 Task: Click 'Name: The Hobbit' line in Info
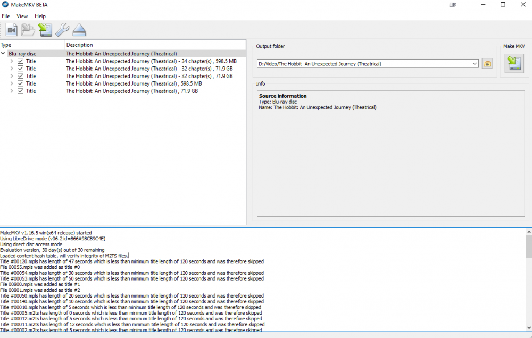(x=317, y=107)
